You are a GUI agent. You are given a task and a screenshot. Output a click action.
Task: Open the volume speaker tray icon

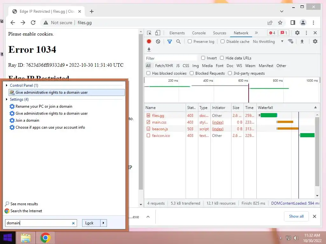296,238
